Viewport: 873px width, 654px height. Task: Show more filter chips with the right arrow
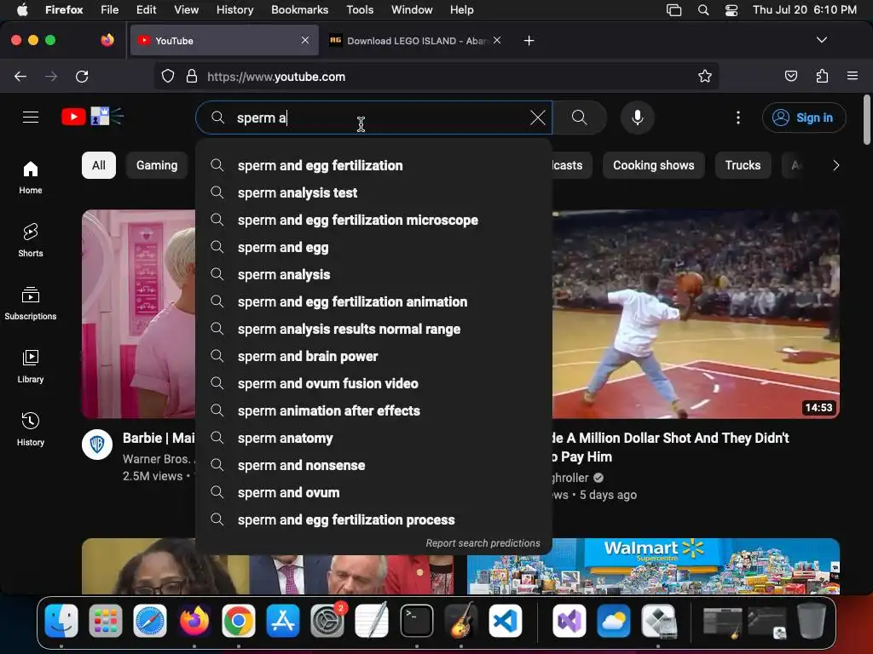click(835, 165)
